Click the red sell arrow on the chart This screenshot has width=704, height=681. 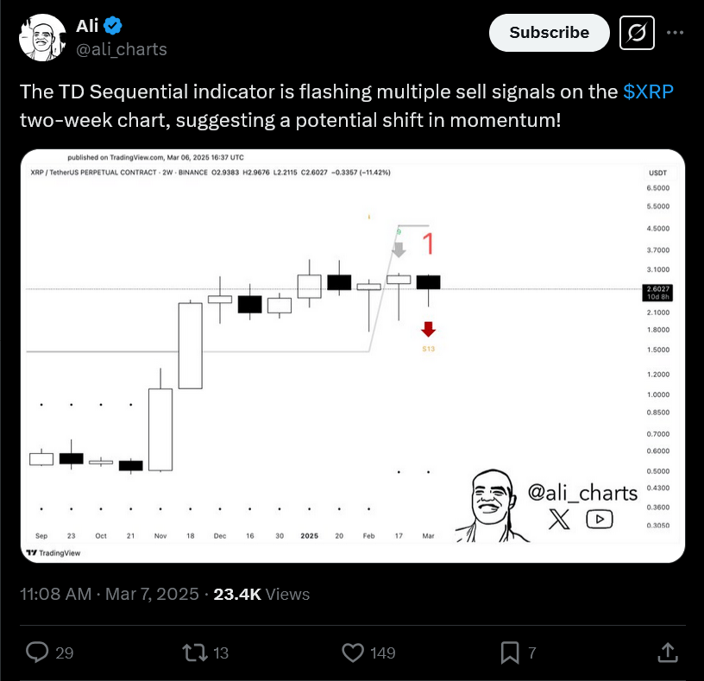(x=428, y=329)
